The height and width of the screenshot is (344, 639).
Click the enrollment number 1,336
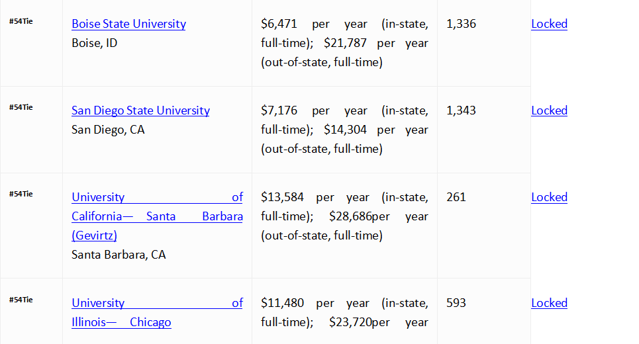point(462,24)
